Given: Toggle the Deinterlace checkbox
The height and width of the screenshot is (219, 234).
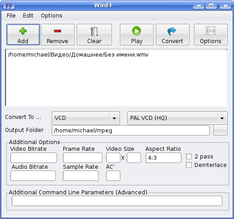Looking at the screenshot, I should [189, 165].
